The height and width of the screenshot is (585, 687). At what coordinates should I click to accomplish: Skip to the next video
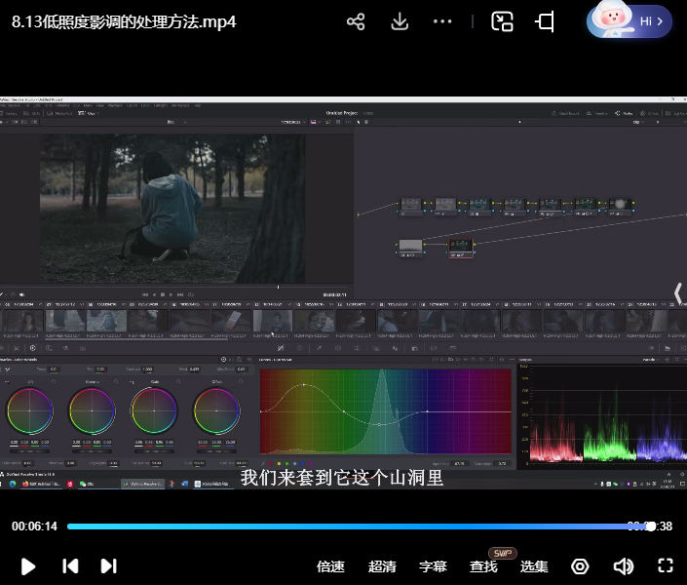click(x=109, y=566)
